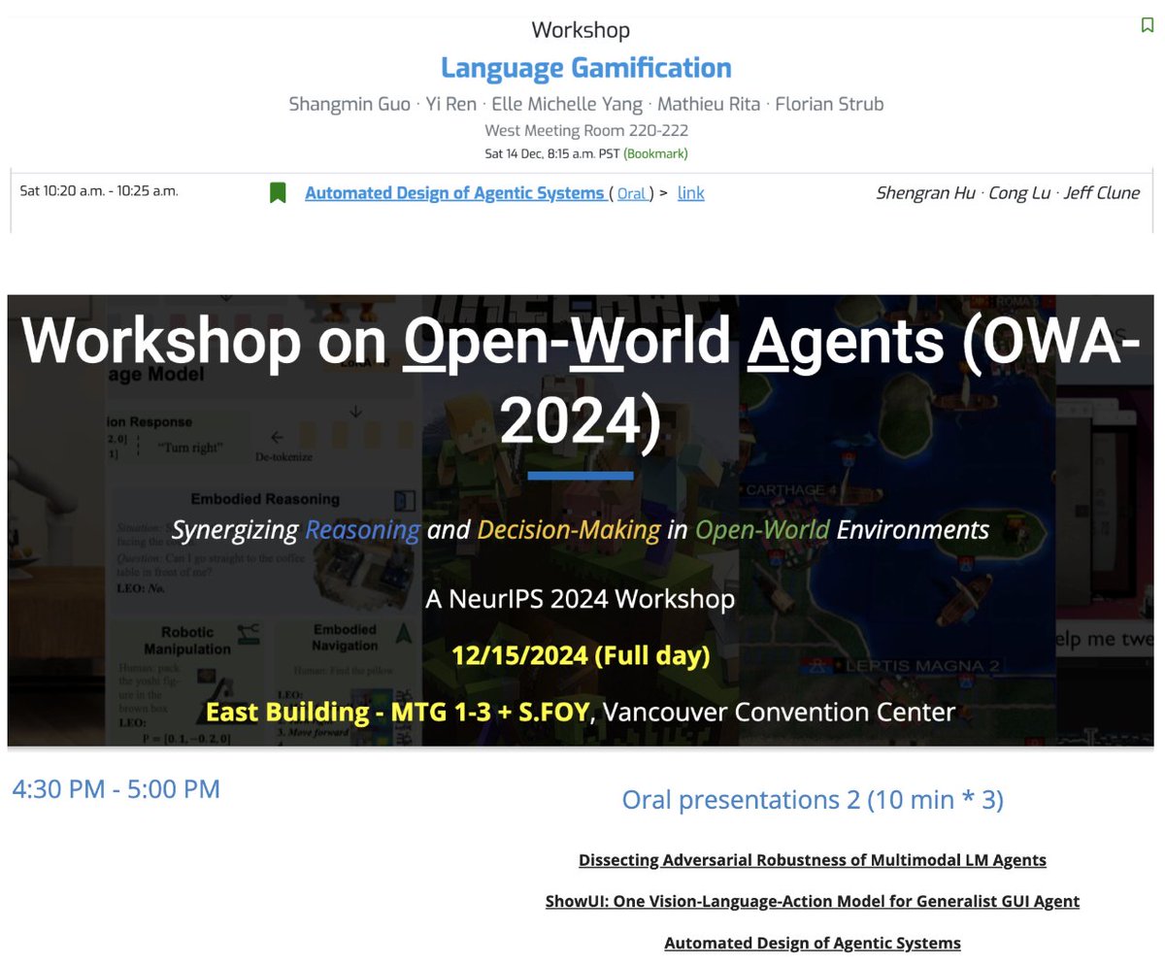Open the bottom Automated Design of Agentic Systems paper
This screenshot has width=1165, height=965.
tap(813, 943)
